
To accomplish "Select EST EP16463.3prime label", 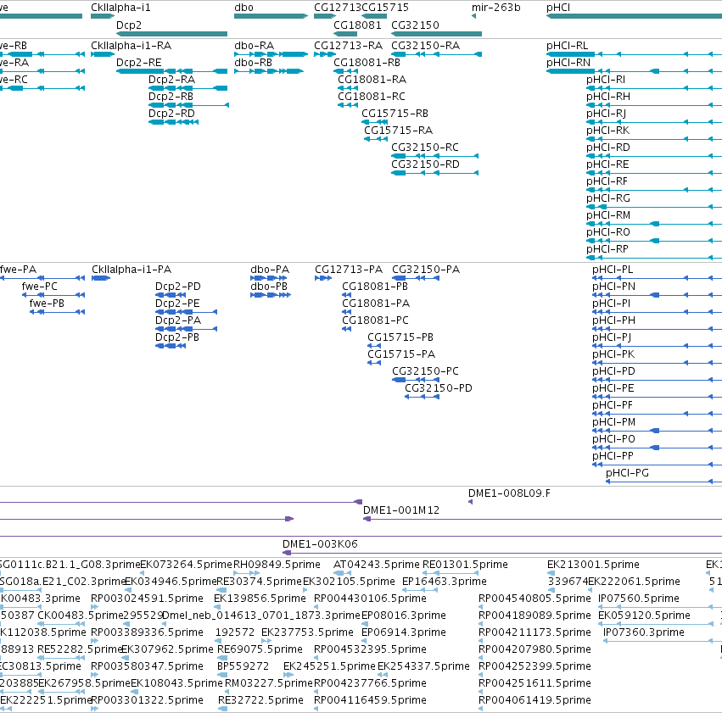I will tap(445, 582).
